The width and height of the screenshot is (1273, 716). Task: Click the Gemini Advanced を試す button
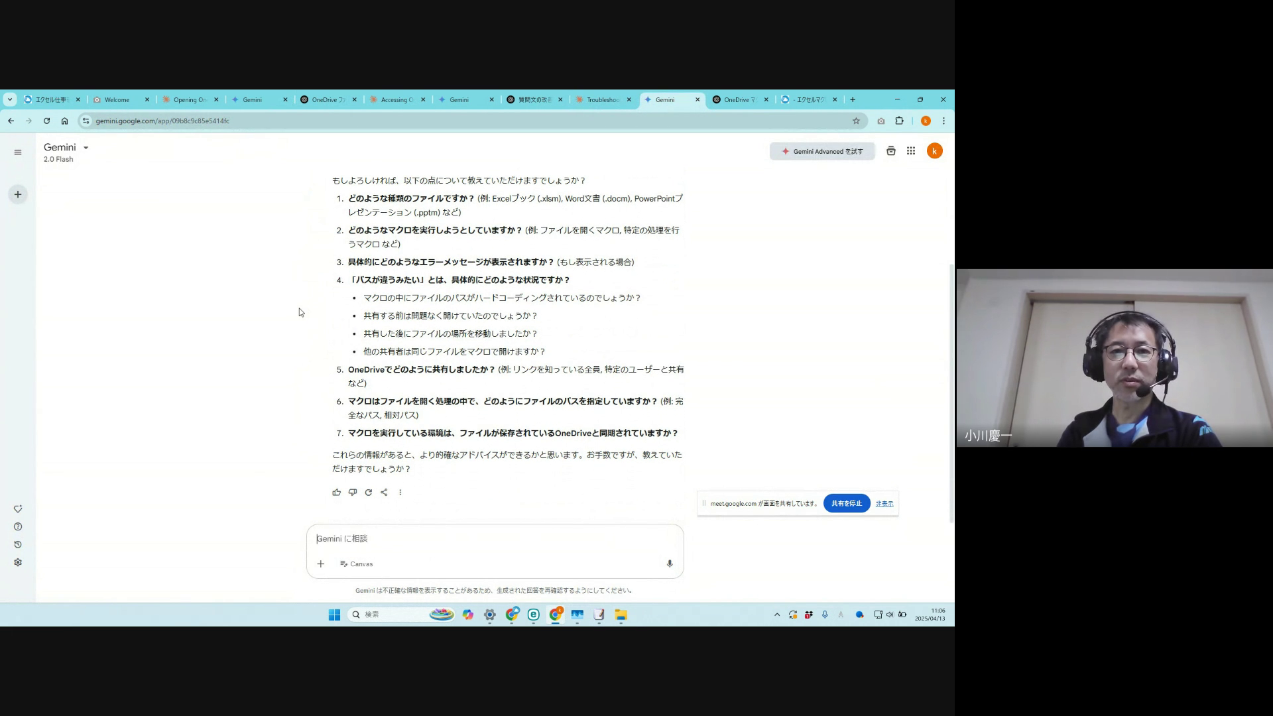pyautogui.click(x=822, y=151)
